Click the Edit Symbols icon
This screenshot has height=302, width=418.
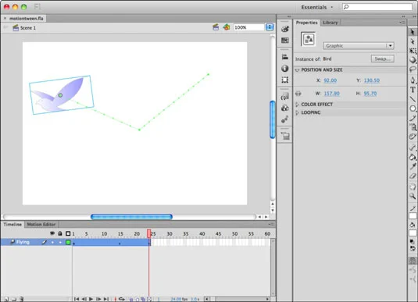[227, 27]
